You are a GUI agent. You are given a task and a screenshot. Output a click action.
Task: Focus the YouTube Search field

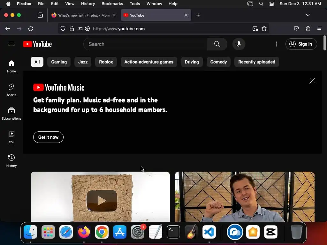pyautogui.click(x=145, y=44)
